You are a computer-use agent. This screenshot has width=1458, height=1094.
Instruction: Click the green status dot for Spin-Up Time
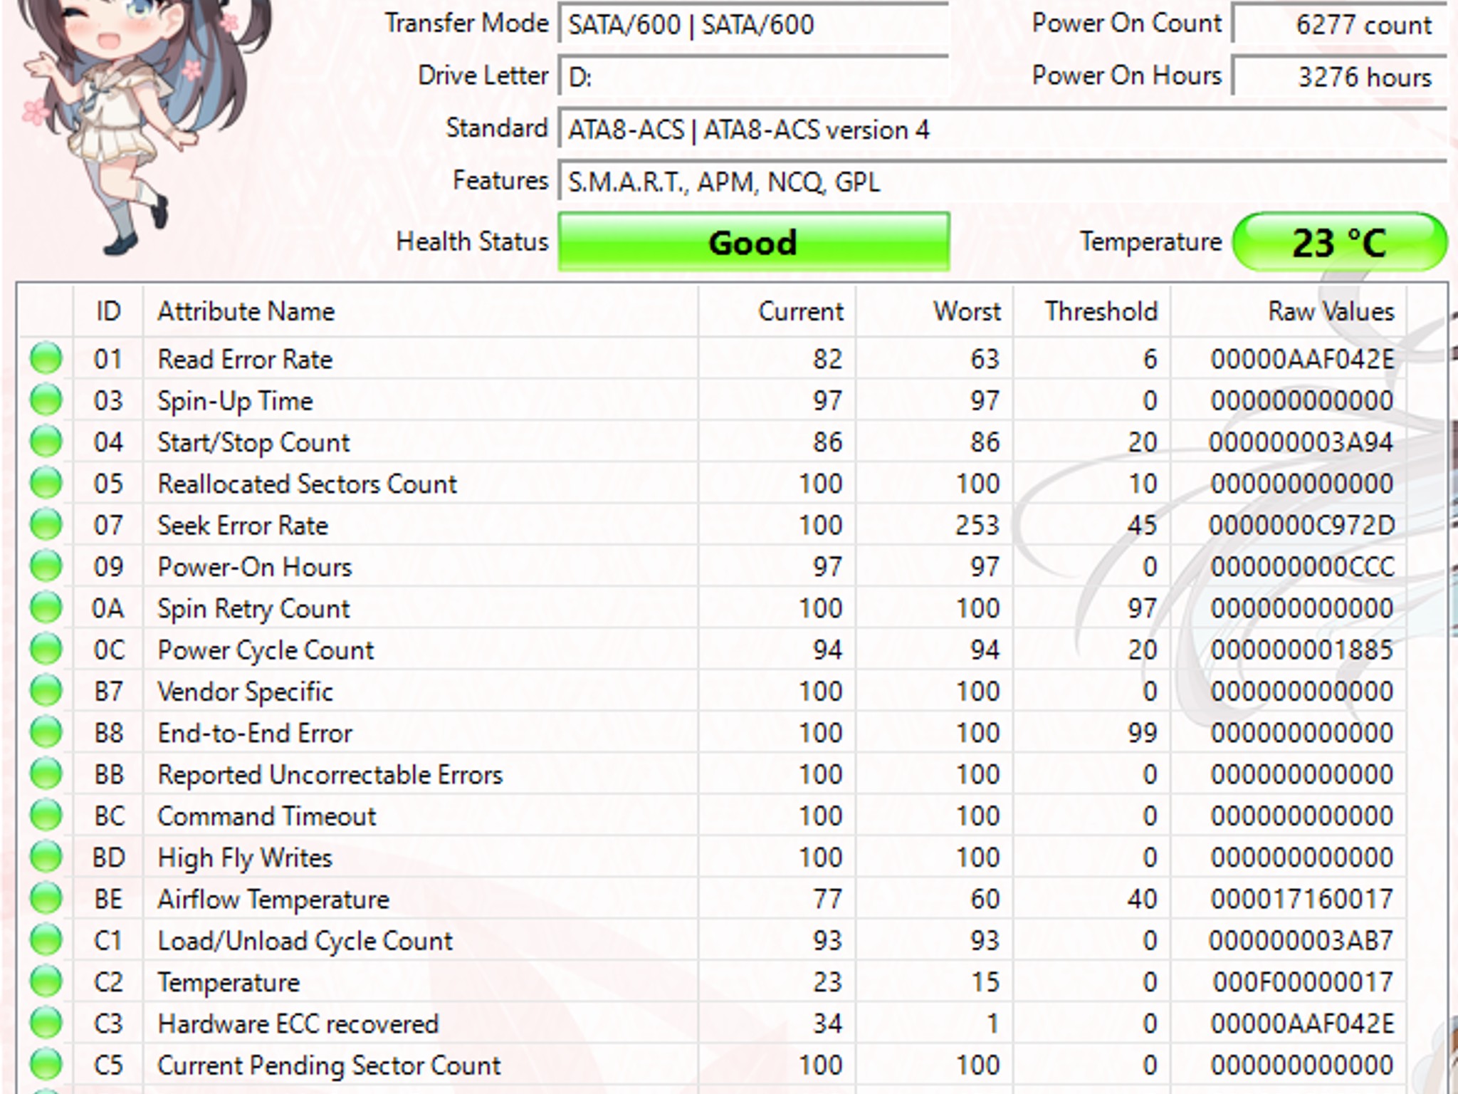click(46, 400)
